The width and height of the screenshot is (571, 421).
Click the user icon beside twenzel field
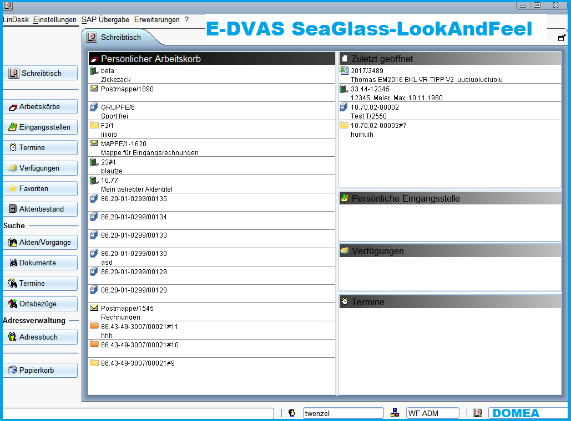(x=292, y=413)
